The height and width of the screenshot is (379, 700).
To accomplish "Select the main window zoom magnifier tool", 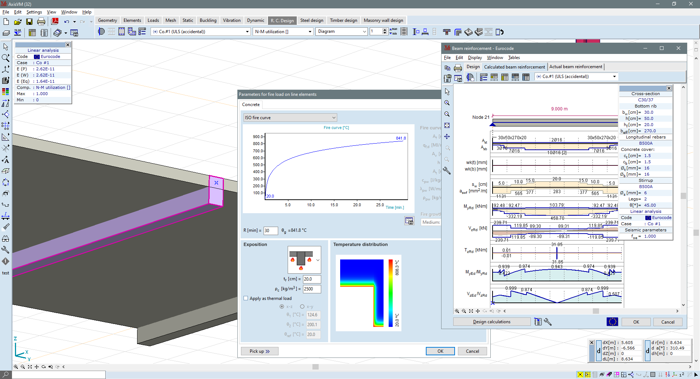I will point(5,58).
